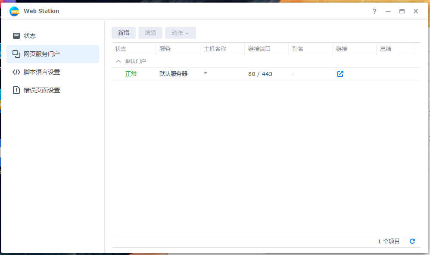Click the 编辑 button
The image size is (430, 255).
pyautogui.click(x=150, y=32)
